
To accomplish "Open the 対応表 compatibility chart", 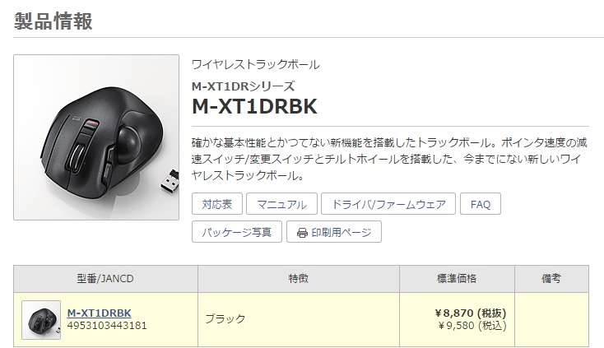I will (x=217, y=204).
